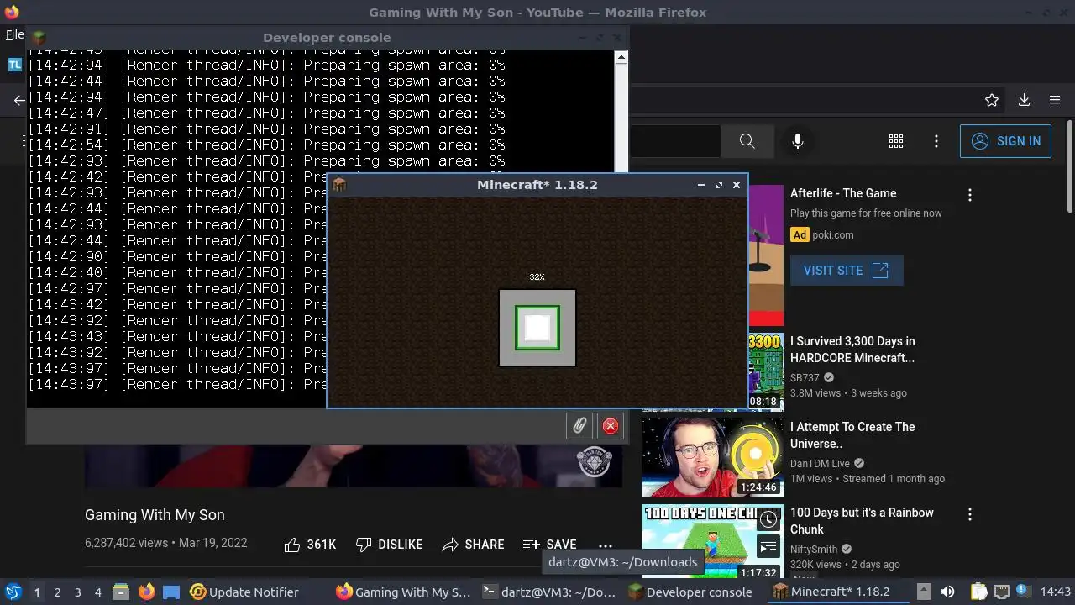This screenshot has height=605, width=1075.
Task: Open the network status tray icon
Action: click(x=1001, y=592)
